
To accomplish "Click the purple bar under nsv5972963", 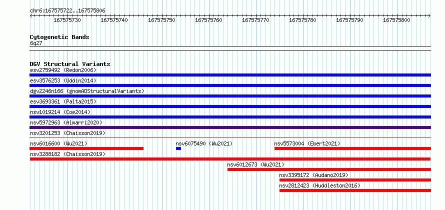I will pos(230,127).
